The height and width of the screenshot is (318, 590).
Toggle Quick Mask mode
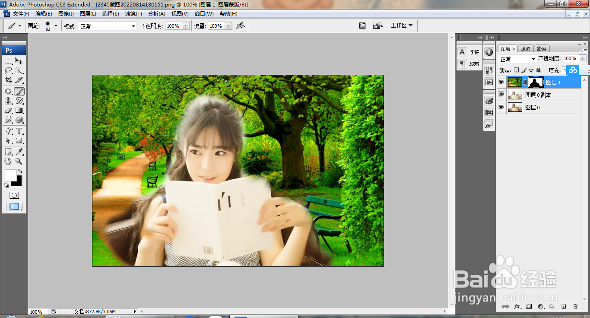point(14,195)
